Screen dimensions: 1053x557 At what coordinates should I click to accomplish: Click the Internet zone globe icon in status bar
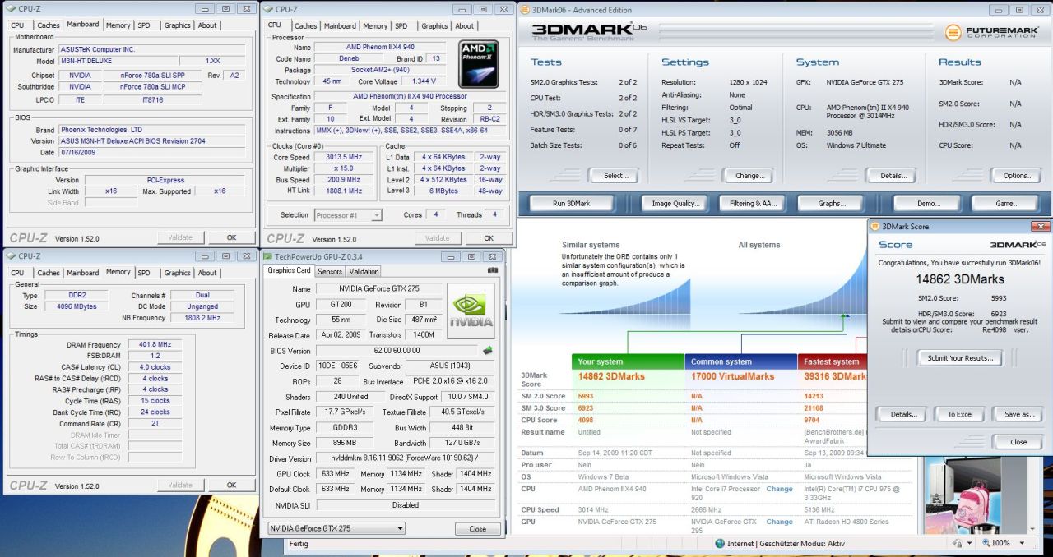[720, 543]
